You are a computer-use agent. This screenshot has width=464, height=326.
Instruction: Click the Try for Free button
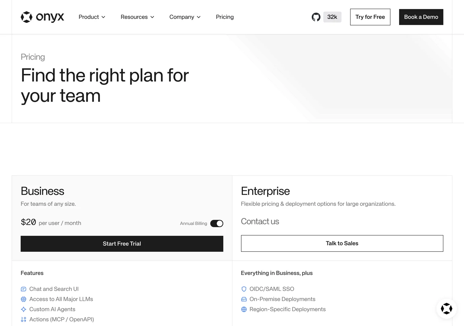370,17
